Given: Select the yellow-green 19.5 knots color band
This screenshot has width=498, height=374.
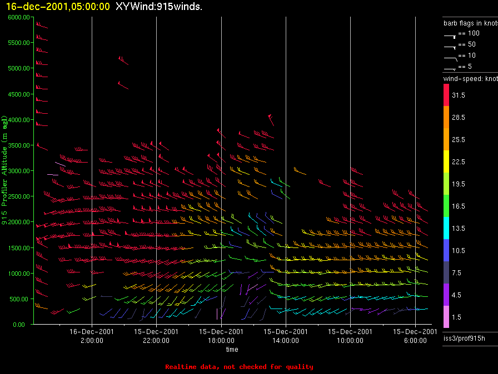Looking at the screenshot, I should [x=446, y=184].
